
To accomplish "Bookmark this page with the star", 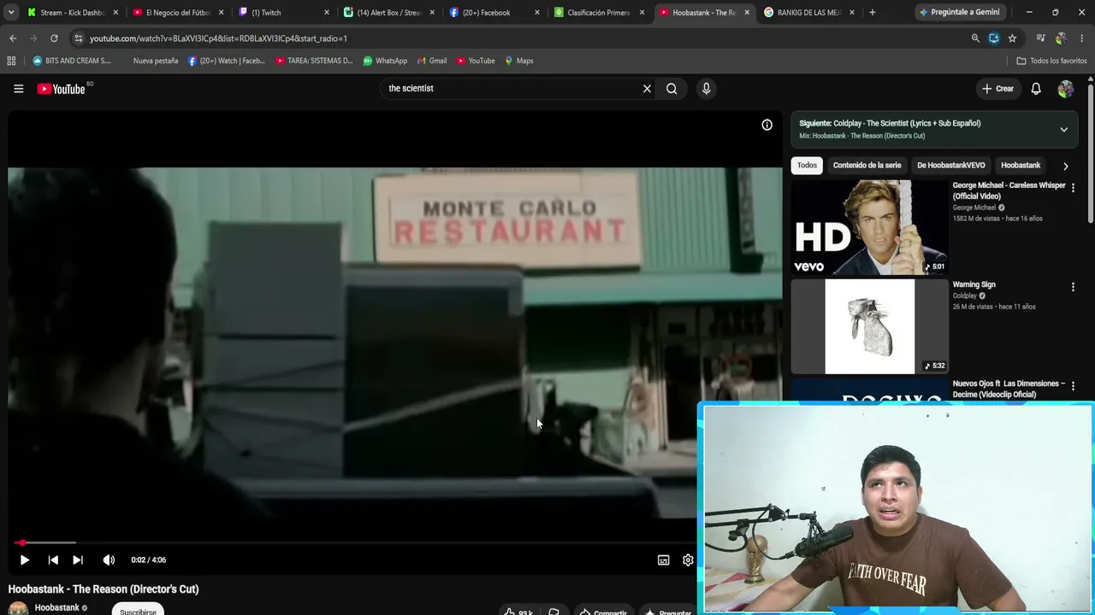I will tap(1012, 38).
